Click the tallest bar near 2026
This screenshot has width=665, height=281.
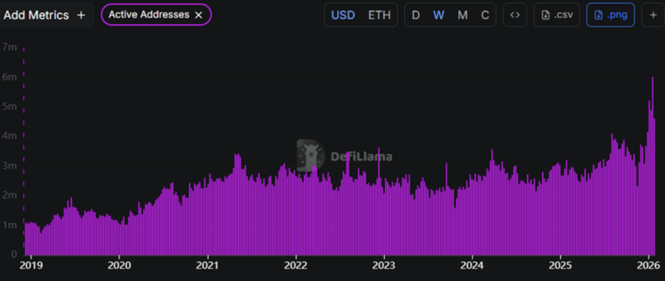(x=653, y=165)
